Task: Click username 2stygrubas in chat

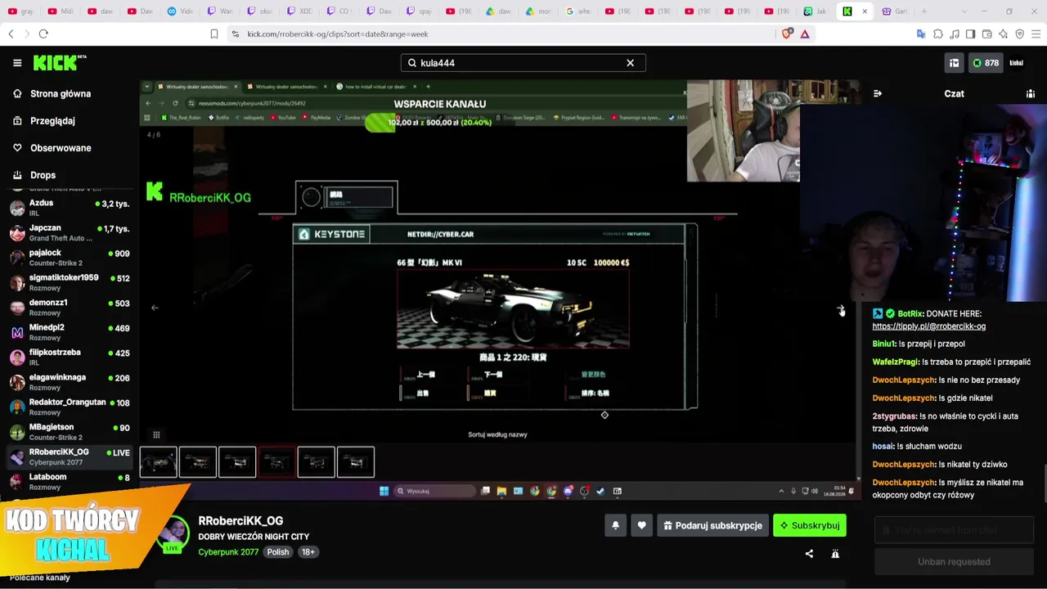Action: point(892,416)
